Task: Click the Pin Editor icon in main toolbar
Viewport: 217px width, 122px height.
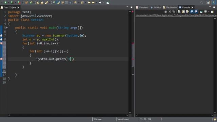Action: 108,3
